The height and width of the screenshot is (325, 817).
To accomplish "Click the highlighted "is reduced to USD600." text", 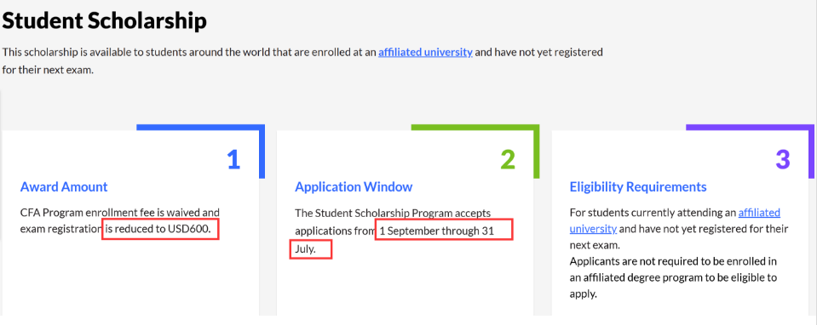I will [160, 229].
